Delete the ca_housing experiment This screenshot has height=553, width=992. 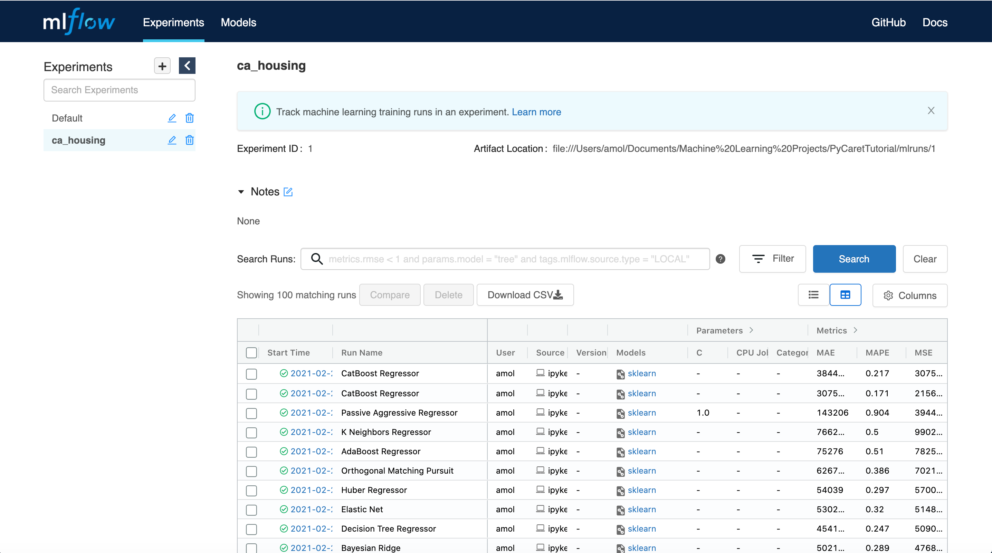point(190,140)
